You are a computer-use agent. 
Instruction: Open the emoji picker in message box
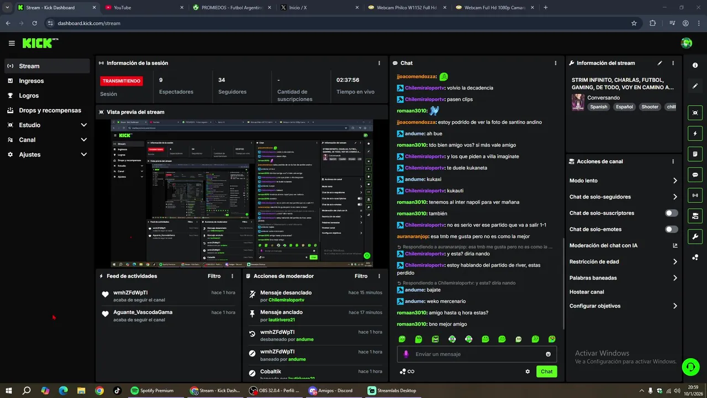point(548,354)
